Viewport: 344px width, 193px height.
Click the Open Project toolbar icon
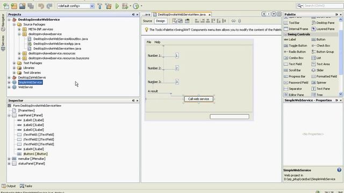(x=22, y=6)
